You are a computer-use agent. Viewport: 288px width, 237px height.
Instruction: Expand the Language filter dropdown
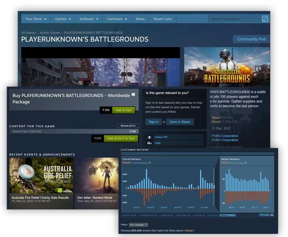(167, 215)
